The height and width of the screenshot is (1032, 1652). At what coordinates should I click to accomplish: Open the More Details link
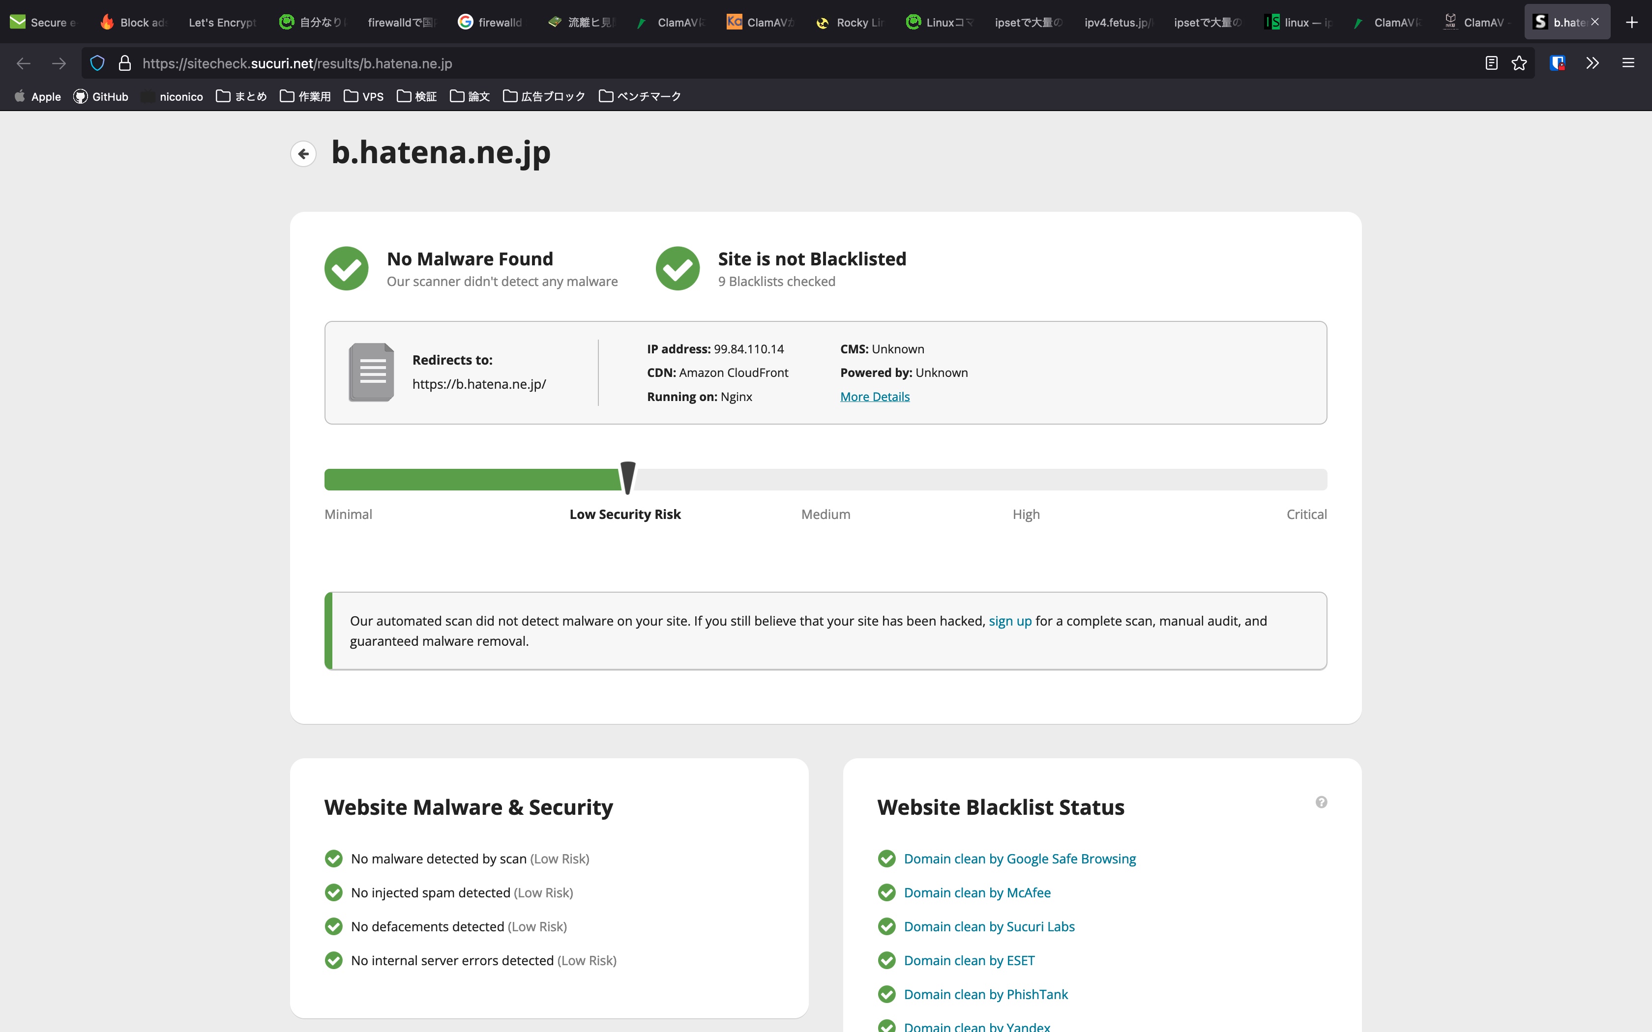pyautogui.click(x=875, y=396)
